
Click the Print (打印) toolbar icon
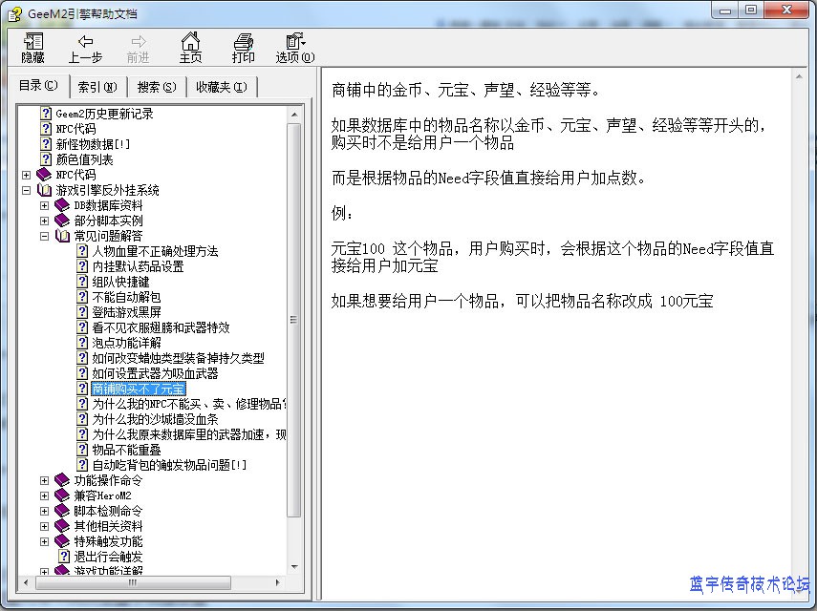tap(244, 41)
